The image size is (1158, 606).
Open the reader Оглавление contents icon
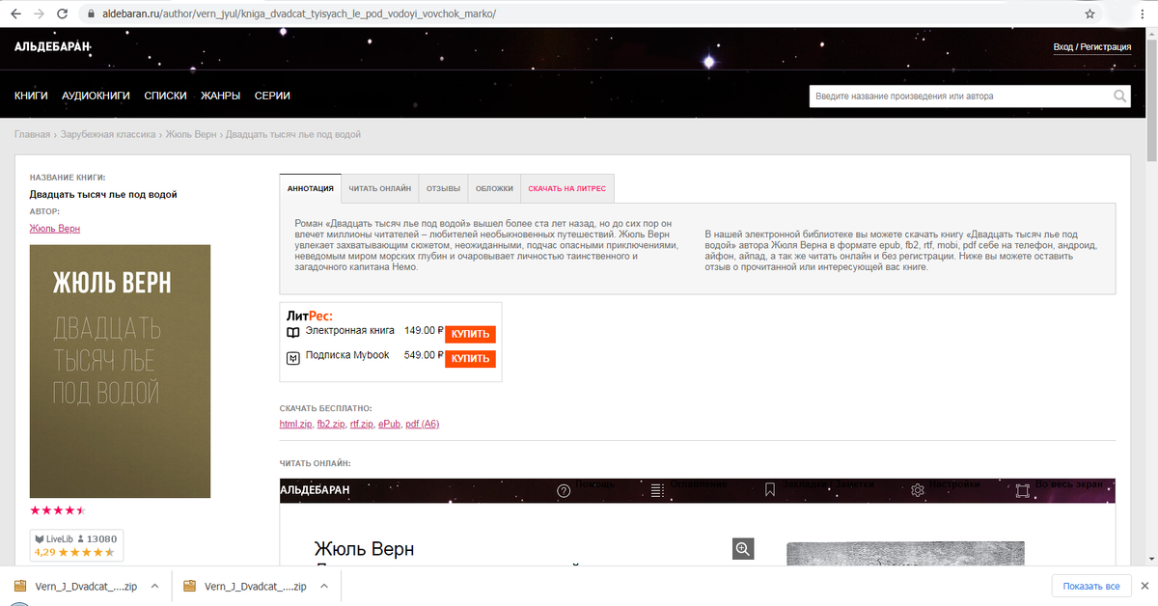pos(657,490)
